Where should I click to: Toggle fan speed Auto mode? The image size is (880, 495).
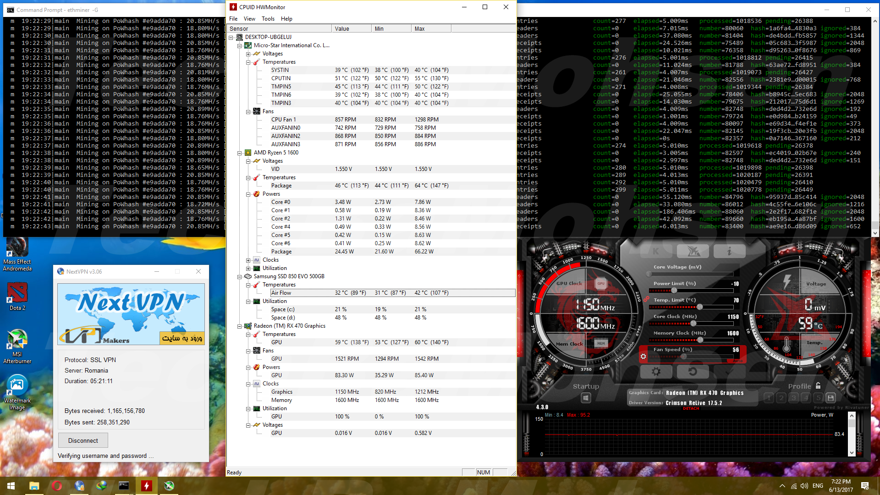pos(737,361)
